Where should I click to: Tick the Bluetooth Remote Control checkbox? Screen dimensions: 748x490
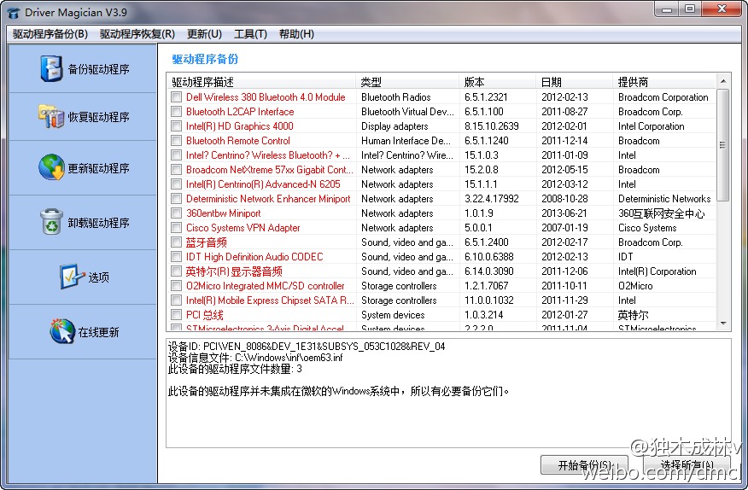[x=177, y=141]
